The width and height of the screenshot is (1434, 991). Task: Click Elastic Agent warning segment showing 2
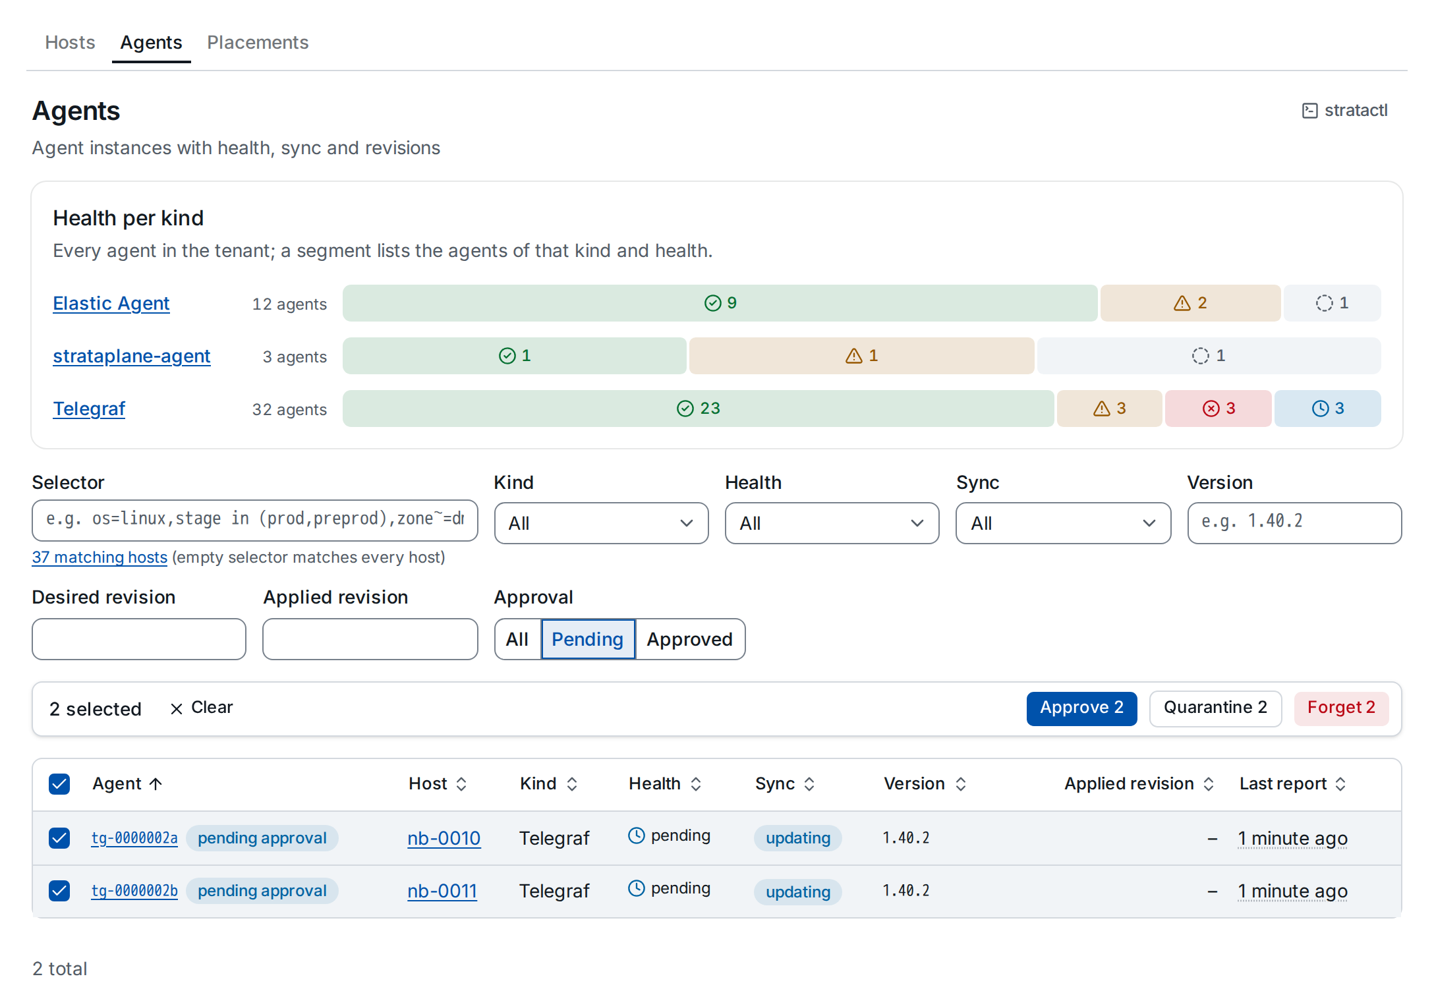(1190, 303)
